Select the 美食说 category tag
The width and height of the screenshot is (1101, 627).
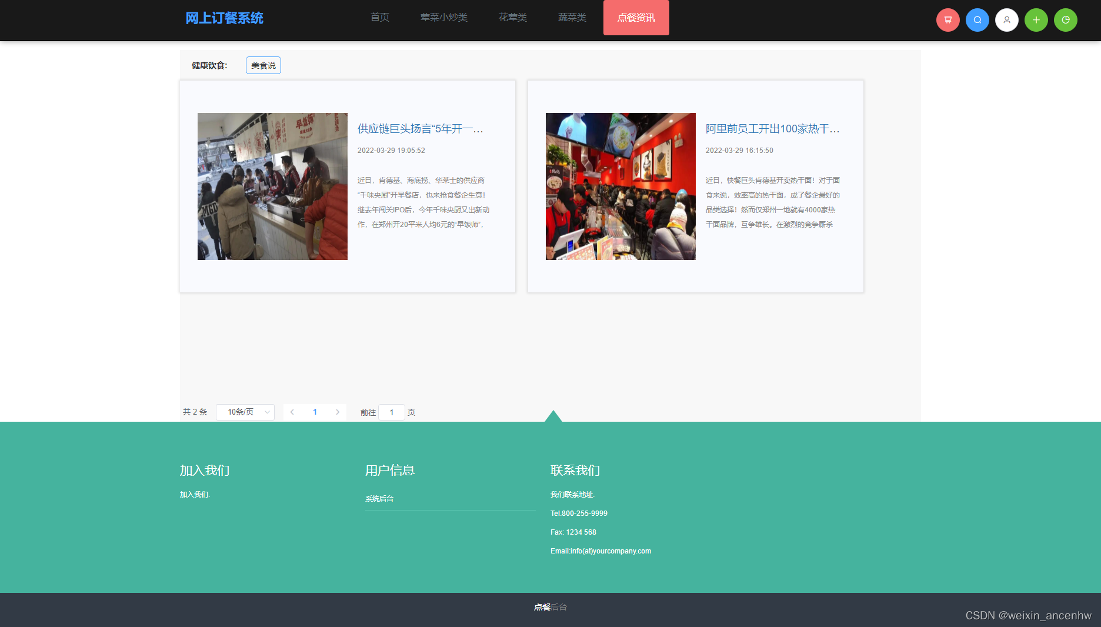(263, 65)
